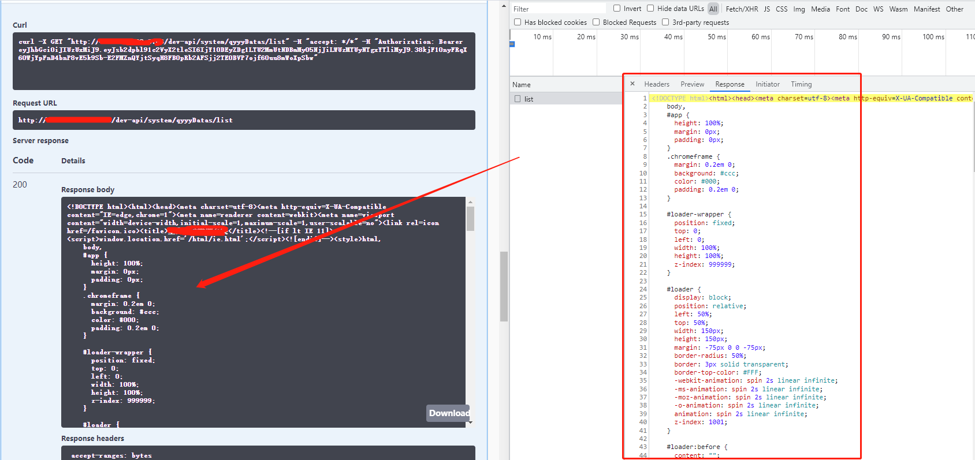Click the Response headers heading

(92, 438)
